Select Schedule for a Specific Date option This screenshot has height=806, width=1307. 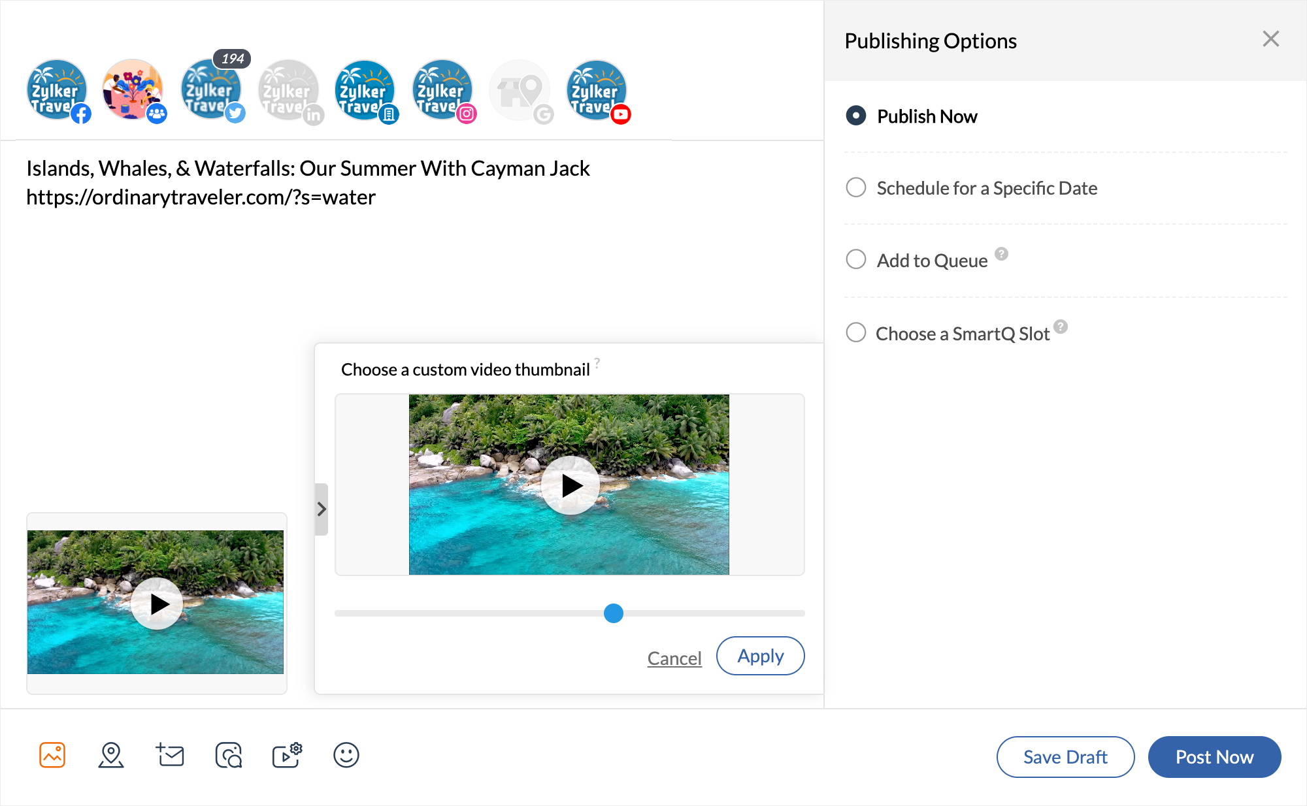pos(856,187)
